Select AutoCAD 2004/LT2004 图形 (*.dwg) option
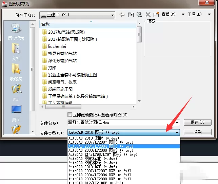The height and width of the screenshot is (184, 218). point(124,146)
